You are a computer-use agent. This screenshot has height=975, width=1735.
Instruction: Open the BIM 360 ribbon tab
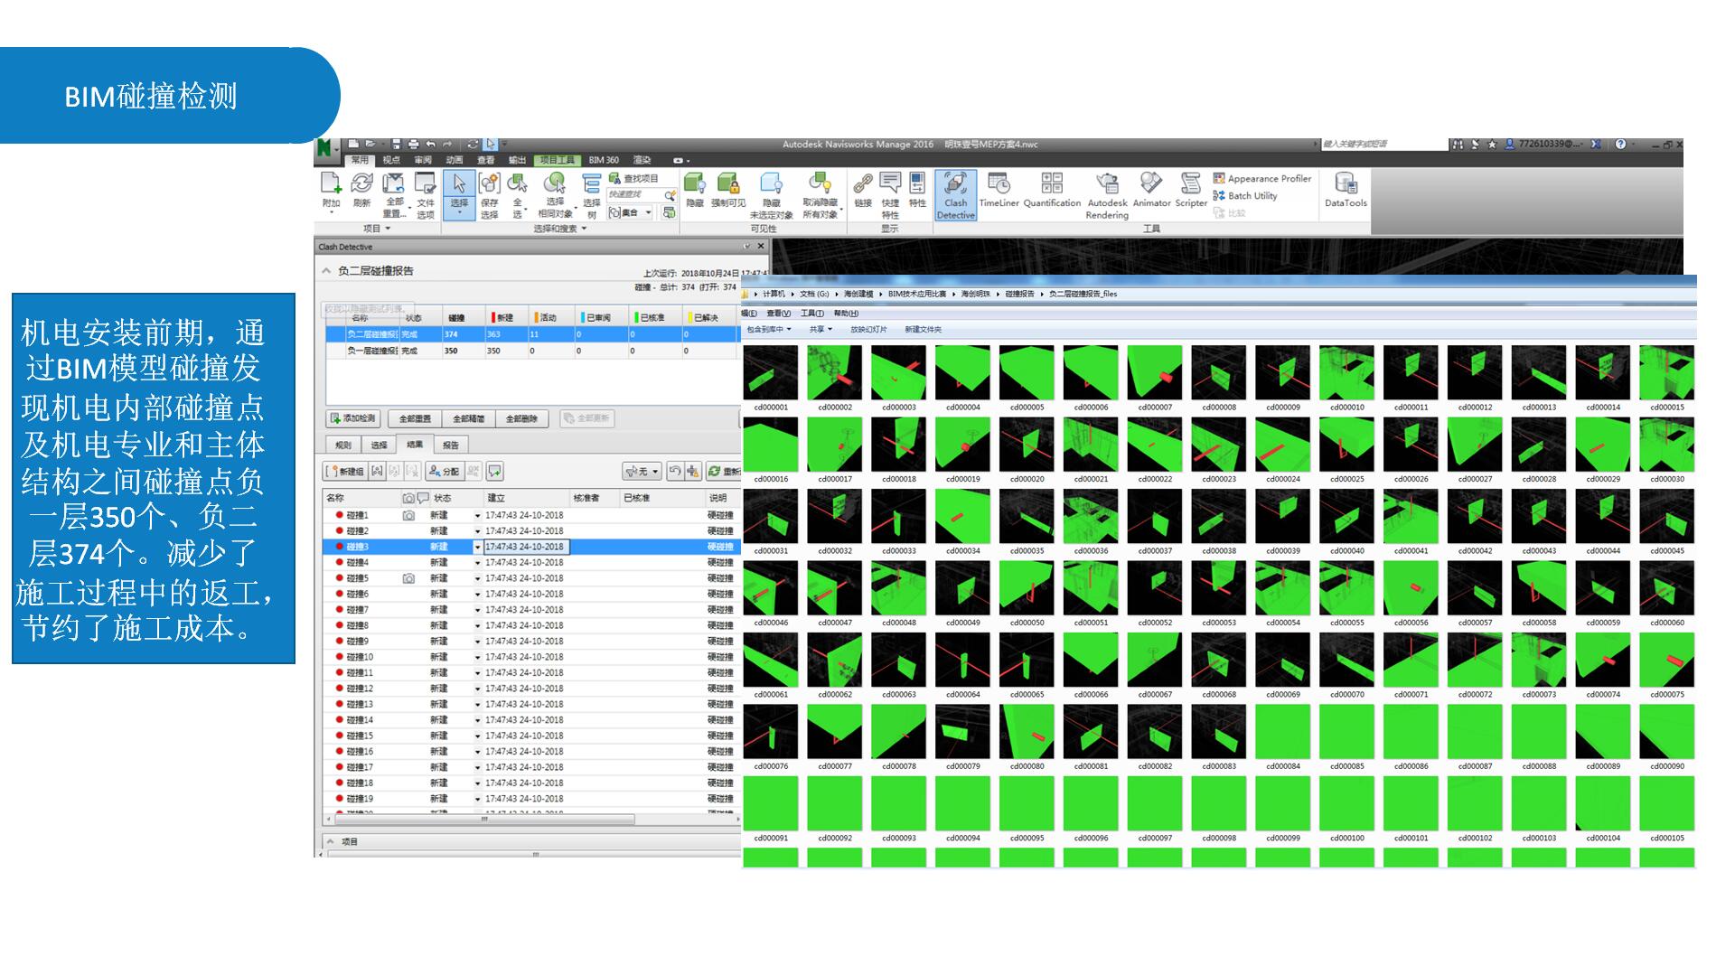click(604, 160)
